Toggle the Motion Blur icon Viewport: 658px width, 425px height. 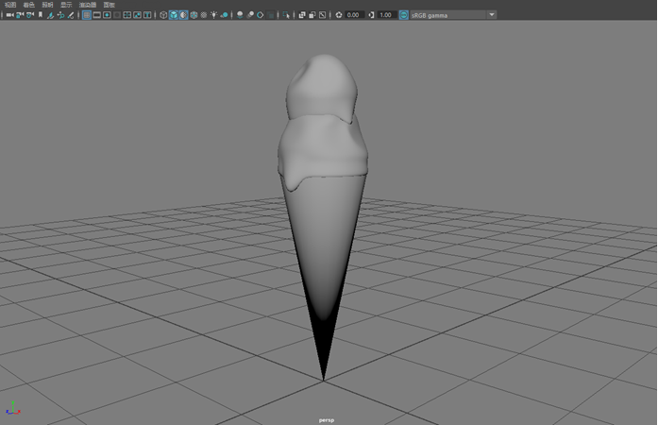(250, 15)
